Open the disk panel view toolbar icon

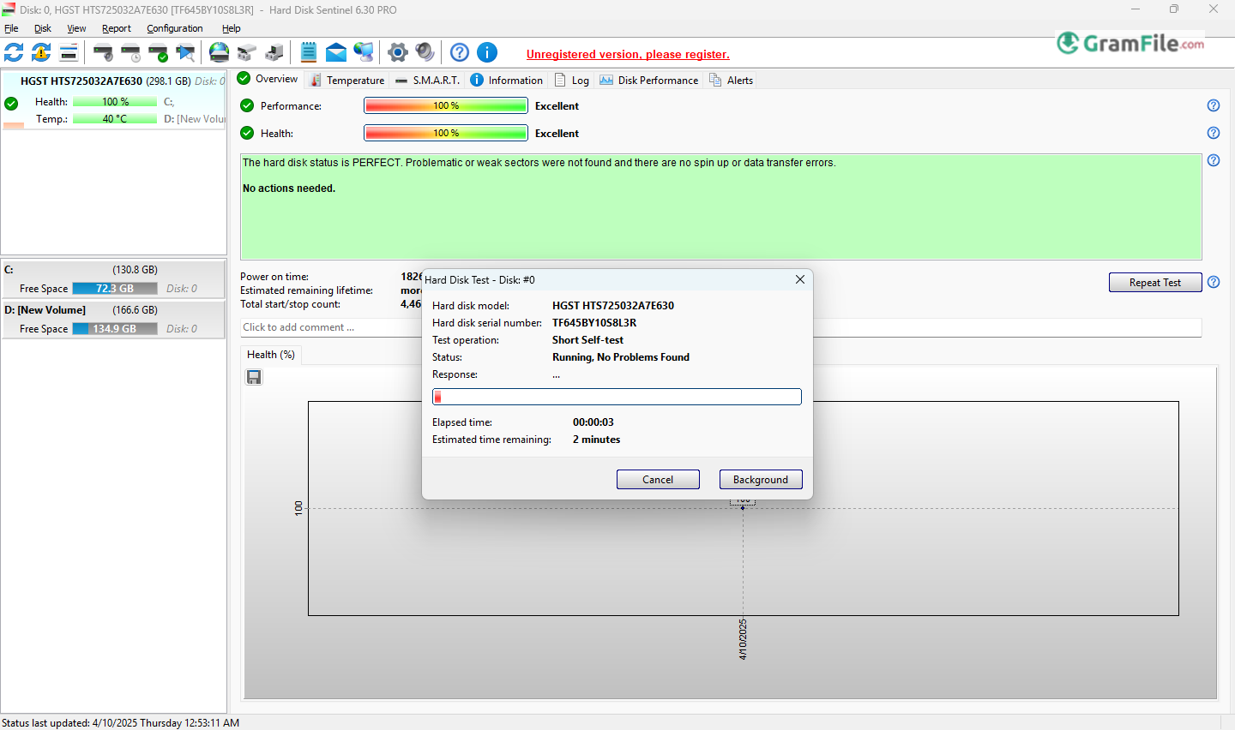pos(69,52)
